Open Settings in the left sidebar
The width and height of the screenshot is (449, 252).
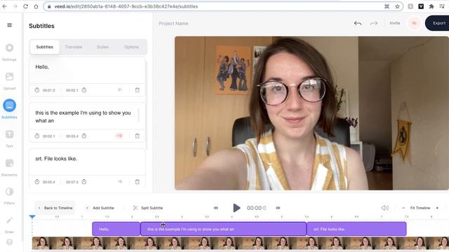point(9,51)
